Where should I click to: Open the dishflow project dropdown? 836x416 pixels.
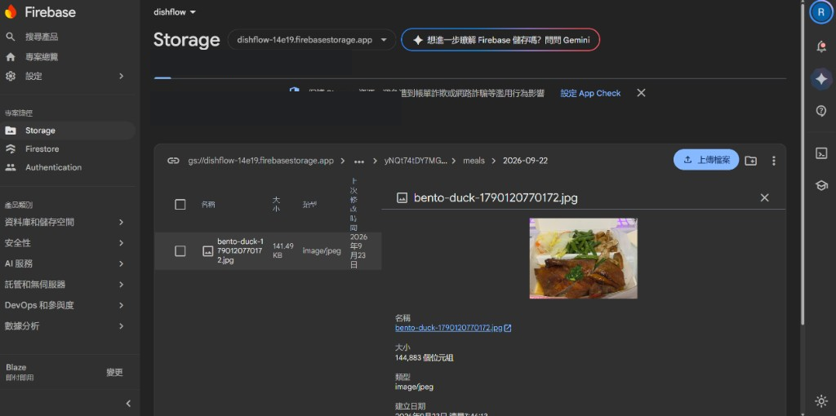175,11
